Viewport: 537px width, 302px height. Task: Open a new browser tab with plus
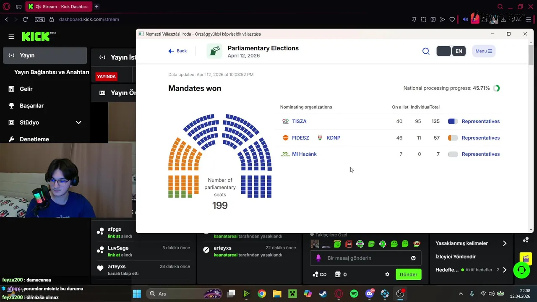tap(96, 7)
